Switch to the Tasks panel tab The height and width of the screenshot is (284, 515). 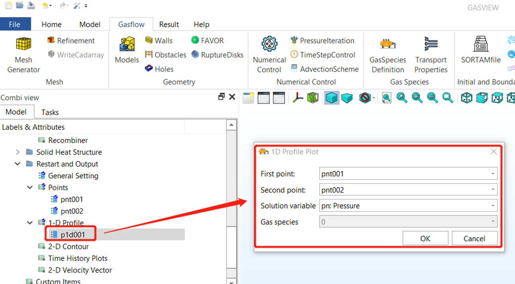pos(50,112)
